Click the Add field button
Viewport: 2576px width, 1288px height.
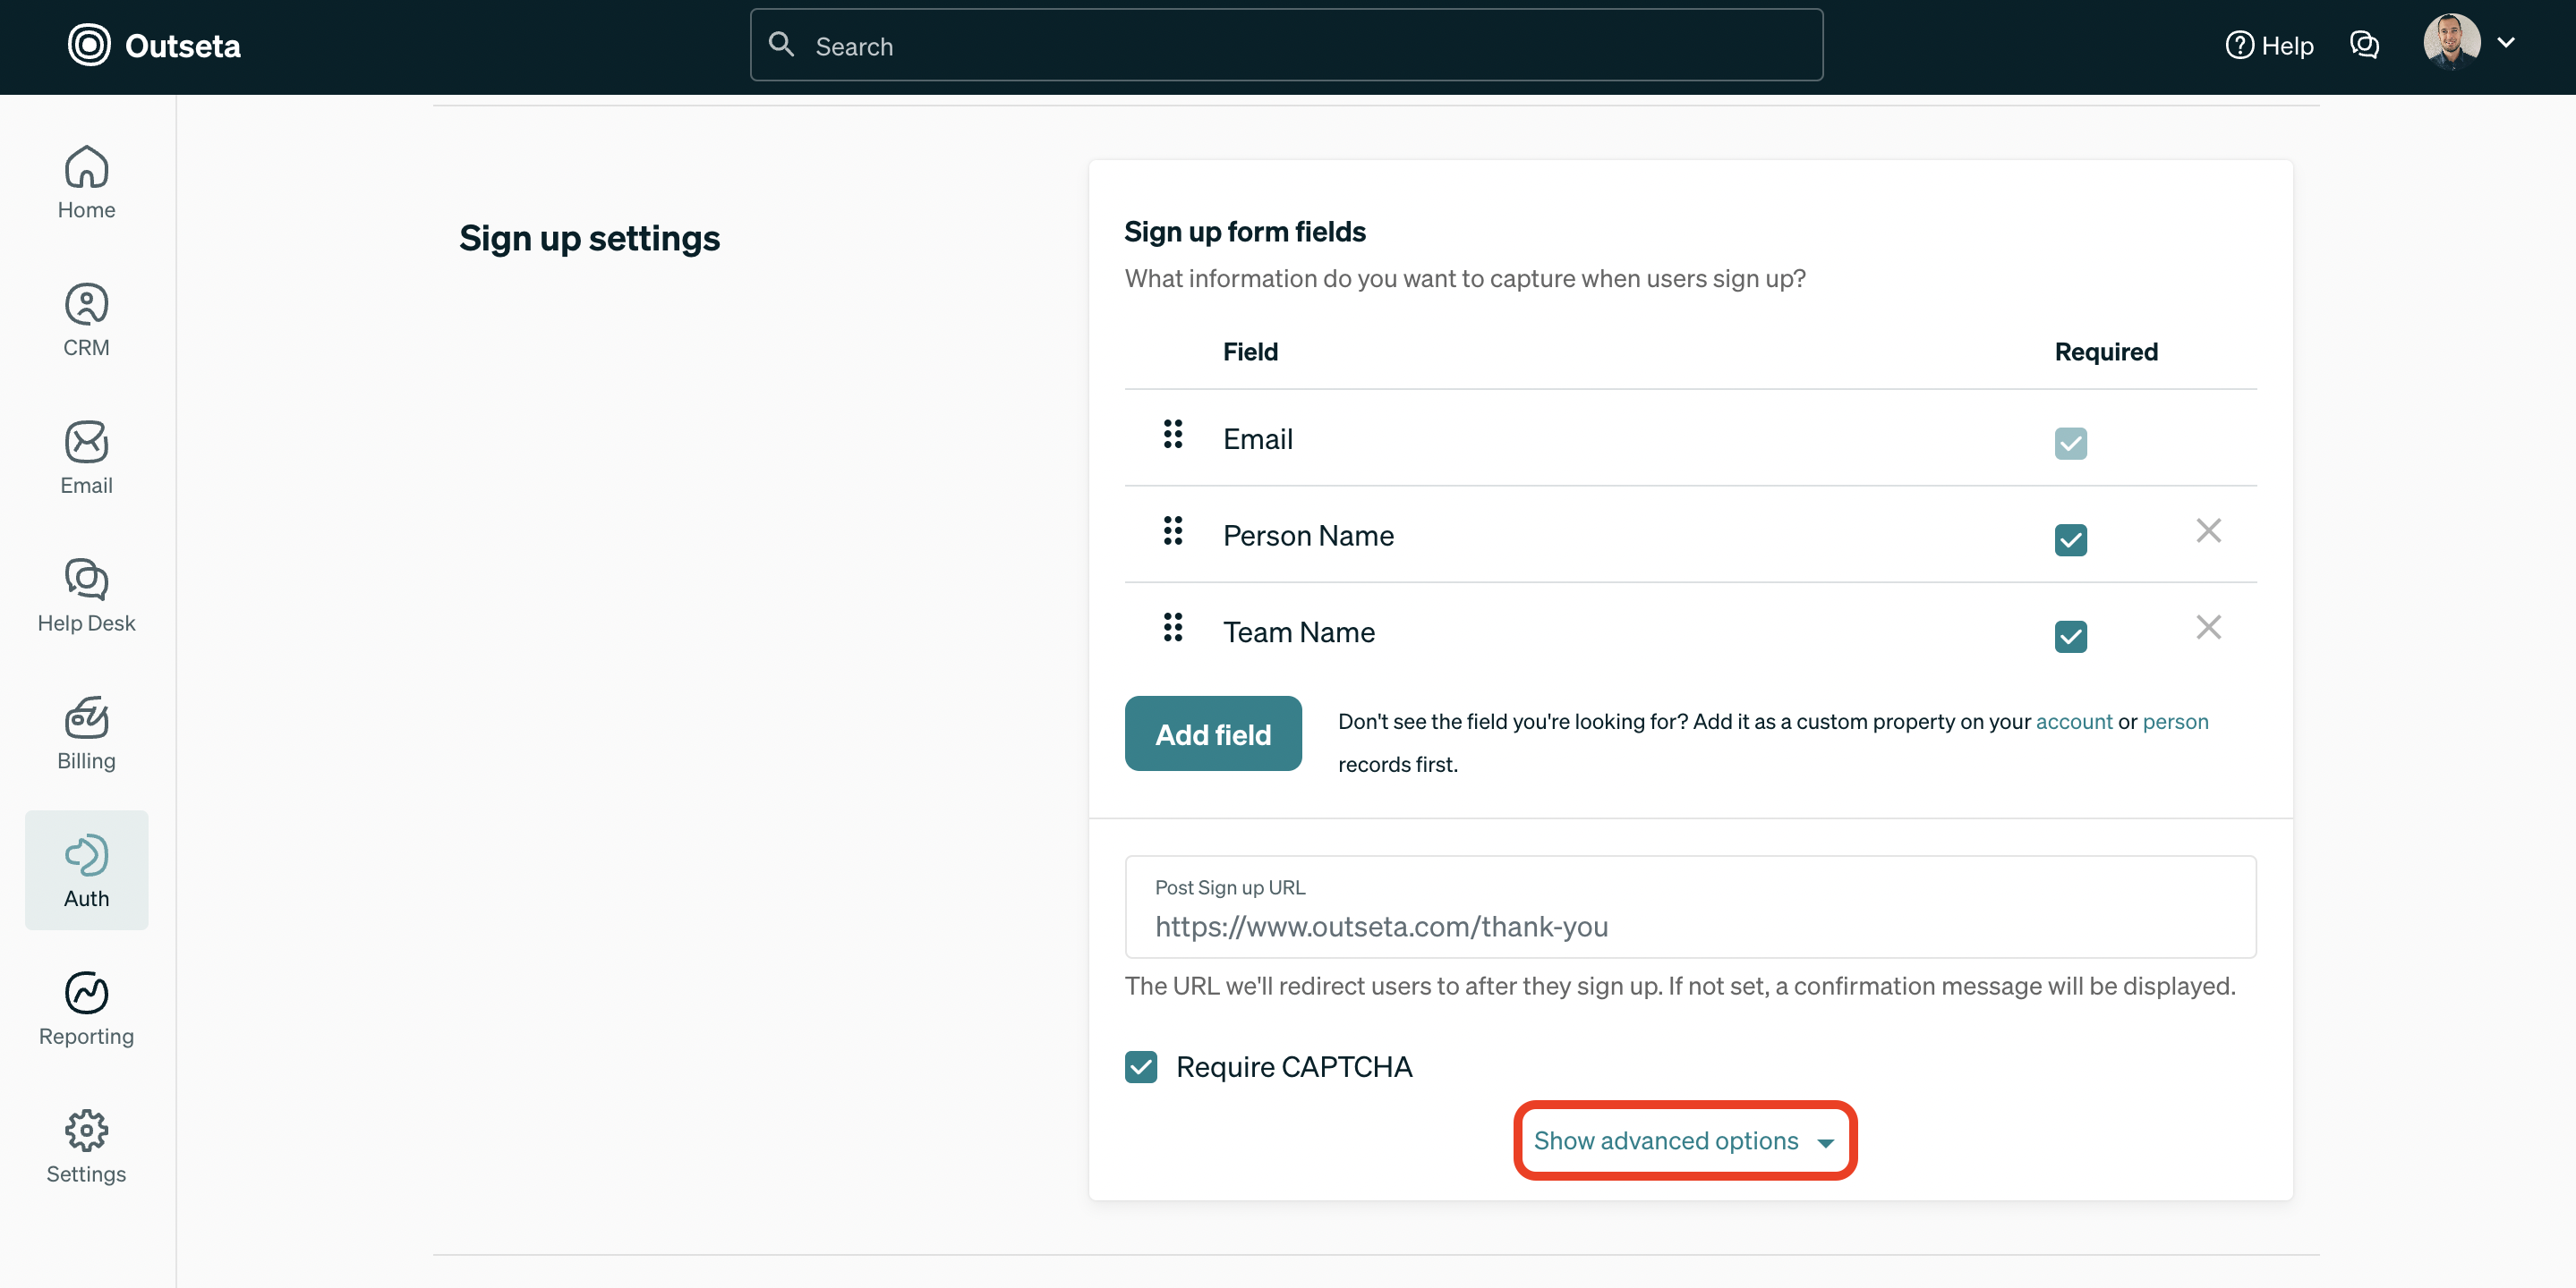[1212, 733]
